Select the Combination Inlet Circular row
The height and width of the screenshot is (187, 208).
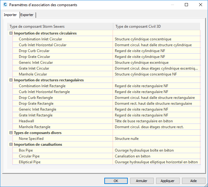coord(40,39)
